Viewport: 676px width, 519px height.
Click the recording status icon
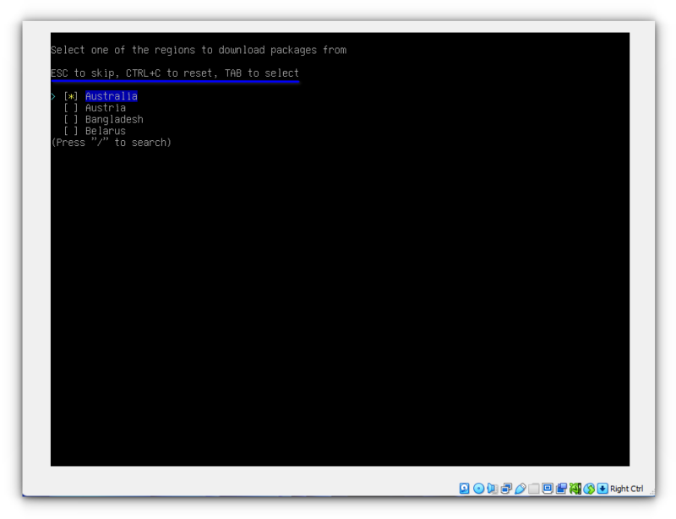click(561, 488)
